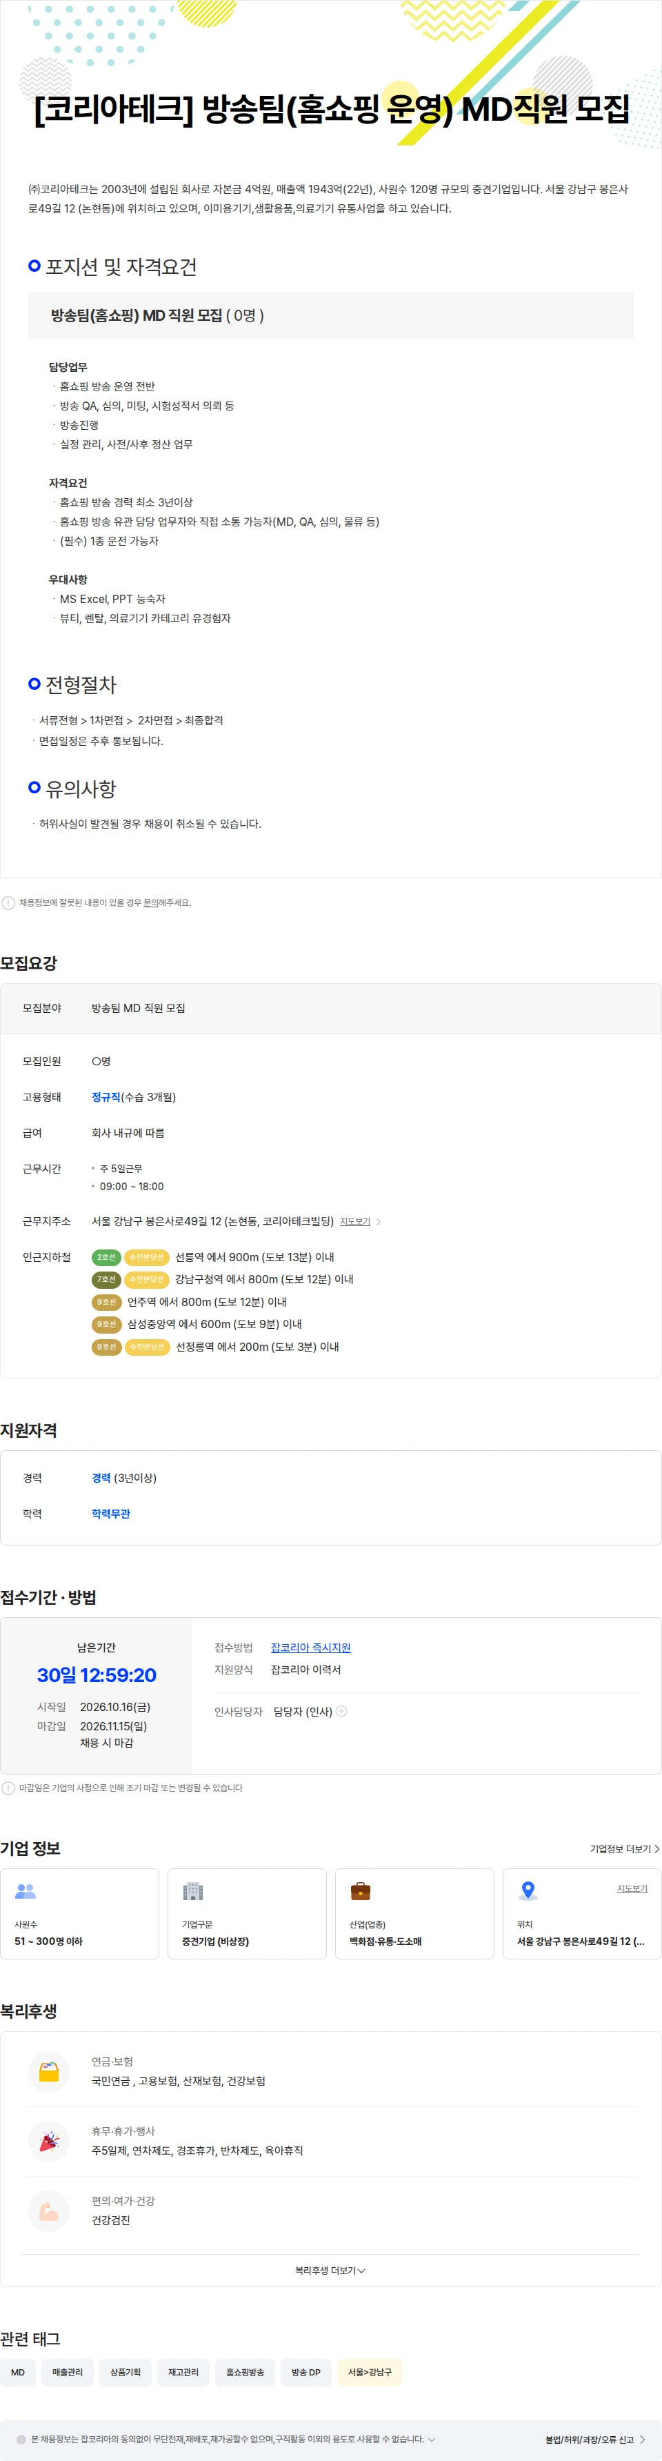The height and width of the screenshot is (2461, 662).
Task: Click the 마감일 2026.11.15(일) date
Action: point(114,1726)
